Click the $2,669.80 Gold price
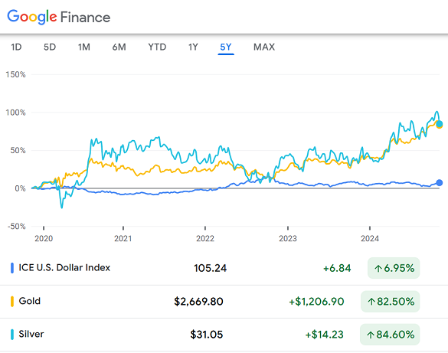 click(x=198, y=302)
